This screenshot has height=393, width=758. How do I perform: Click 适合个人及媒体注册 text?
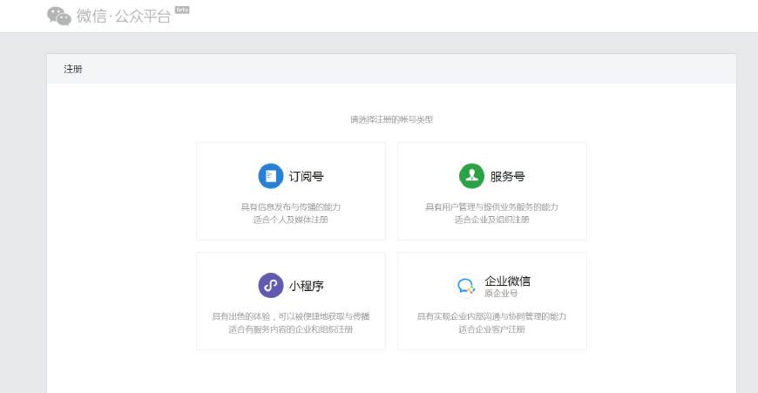[291, 220]
